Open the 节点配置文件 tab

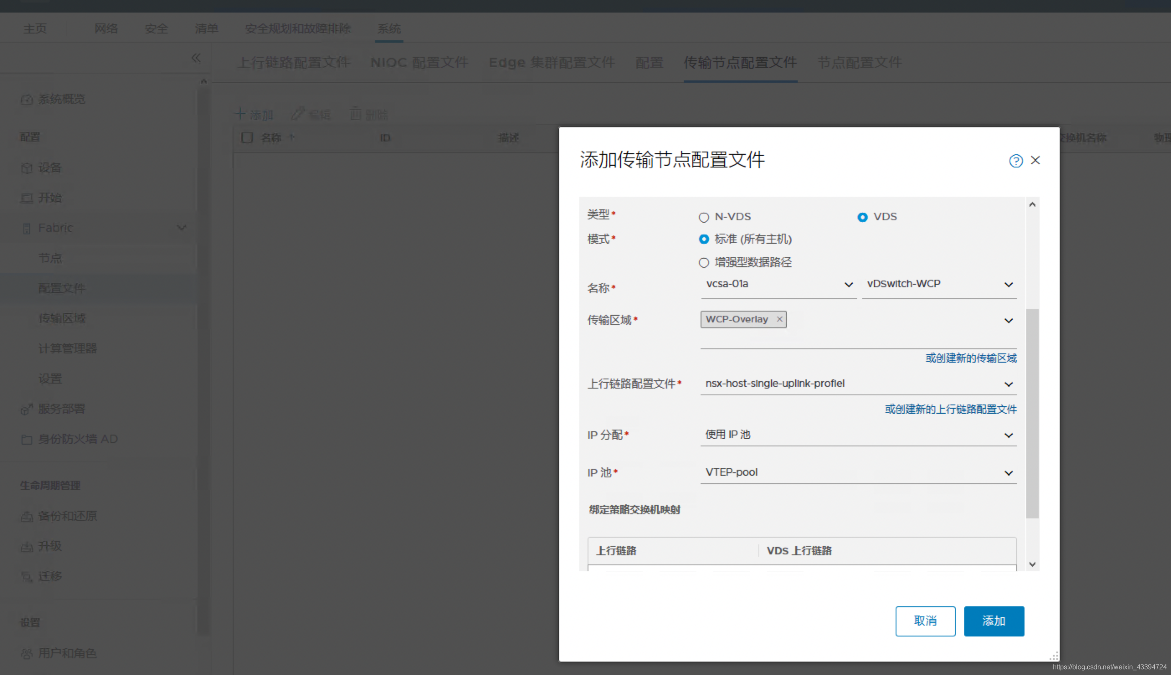(x=860, y=62)
